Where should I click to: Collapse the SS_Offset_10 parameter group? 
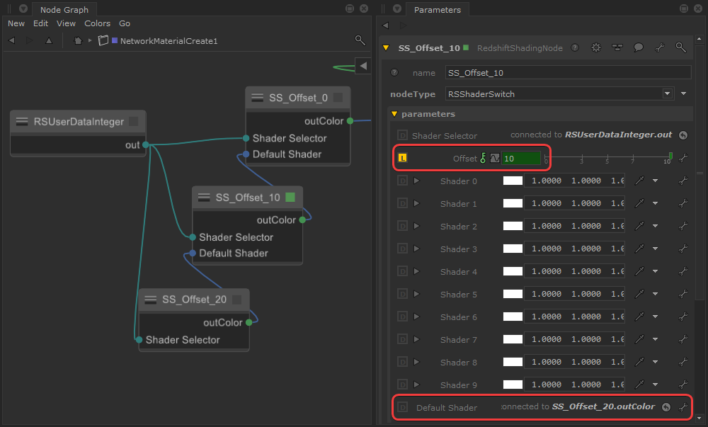pos(386,48)
